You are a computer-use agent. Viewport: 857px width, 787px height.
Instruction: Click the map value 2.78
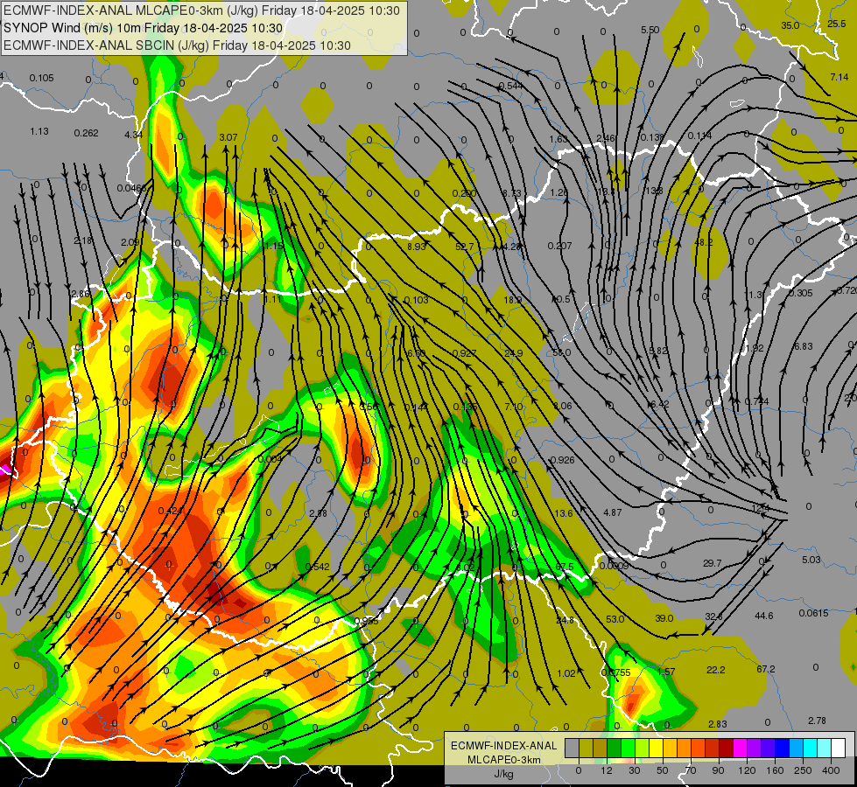pos(817,721)
